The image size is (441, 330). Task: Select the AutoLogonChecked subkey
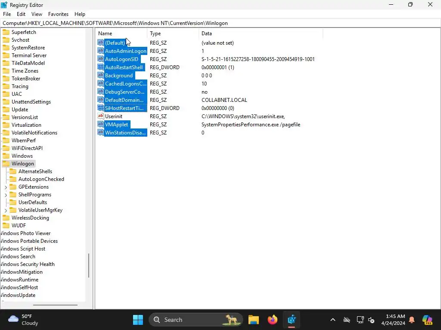pyautogui.click(x=41, y=179)
